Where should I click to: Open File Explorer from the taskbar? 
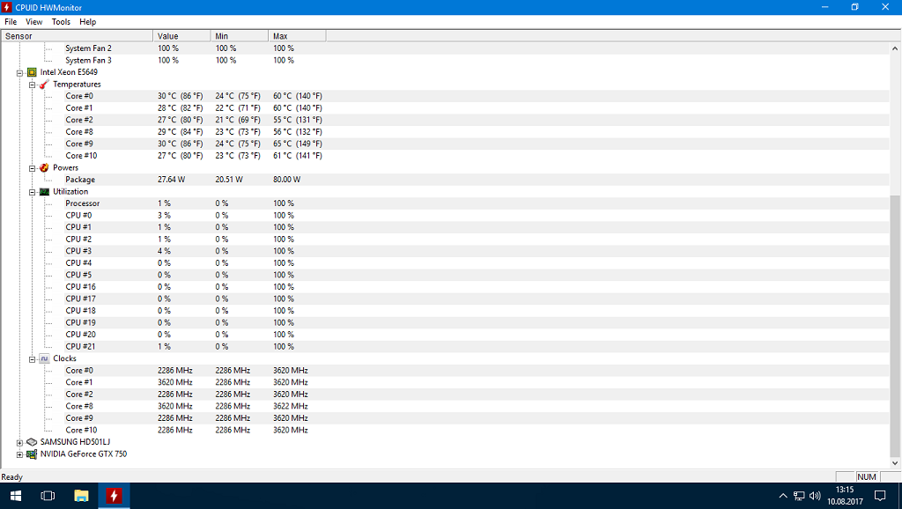[x=81, y=496]
